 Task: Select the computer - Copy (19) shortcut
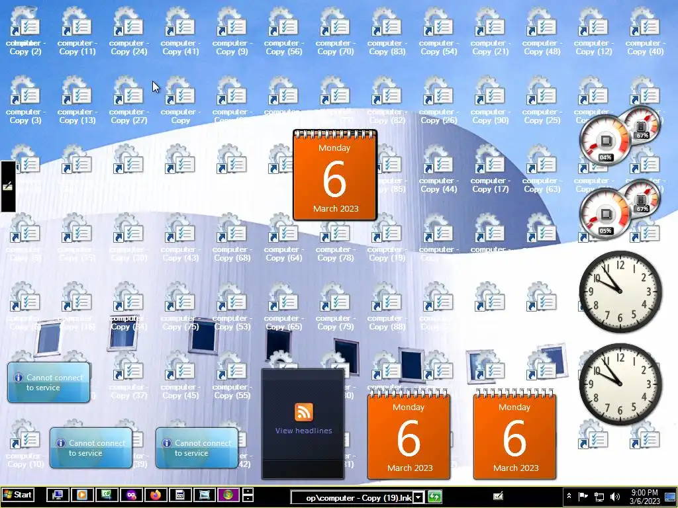point(387,237)
